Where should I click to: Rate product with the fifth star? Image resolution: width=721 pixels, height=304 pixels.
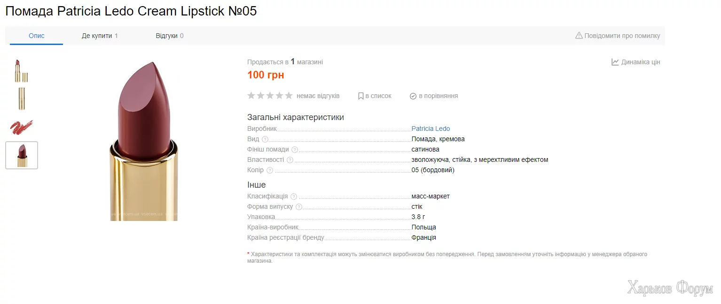click(x=289, y=96)
